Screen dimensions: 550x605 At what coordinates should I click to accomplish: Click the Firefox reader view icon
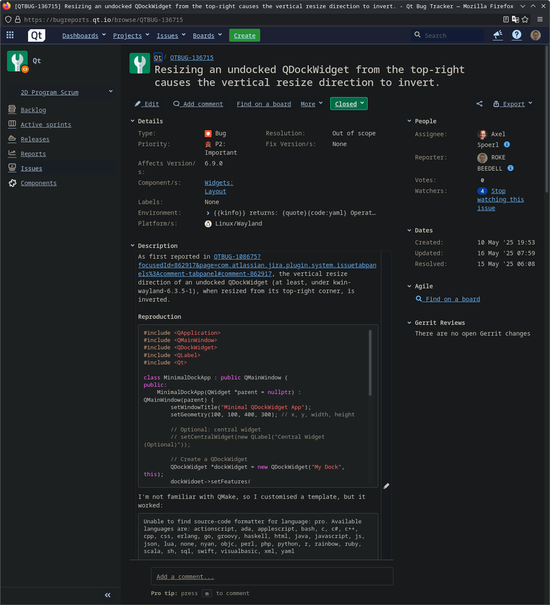tap(506, 19)
